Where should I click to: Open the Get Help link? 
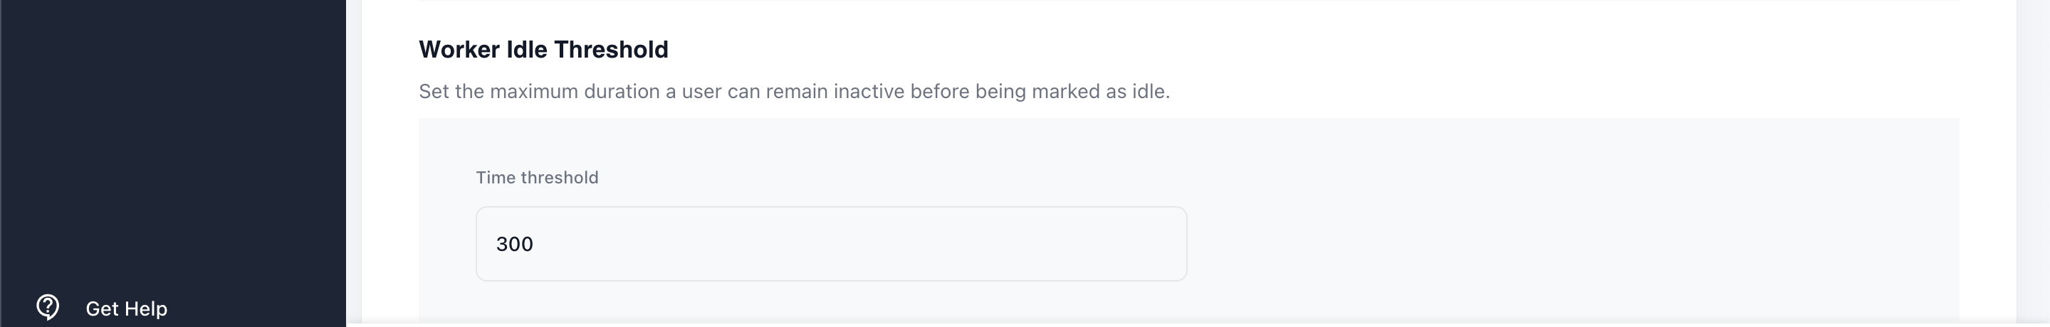(x=126, y=309)
